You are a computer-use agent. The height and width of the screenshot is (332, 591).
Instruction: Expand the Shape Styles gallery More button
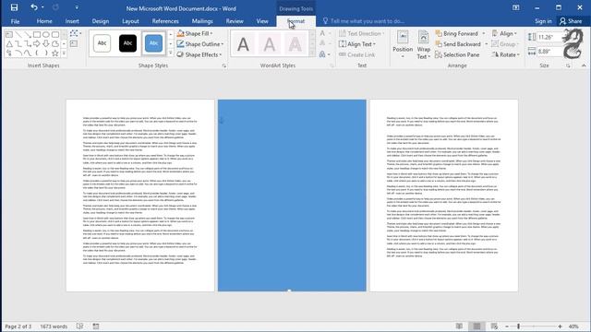(x=170, y=53)
